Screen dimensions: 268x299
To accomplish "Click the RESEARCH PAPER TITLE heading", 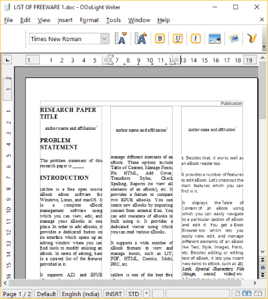I will coord(68,113).
